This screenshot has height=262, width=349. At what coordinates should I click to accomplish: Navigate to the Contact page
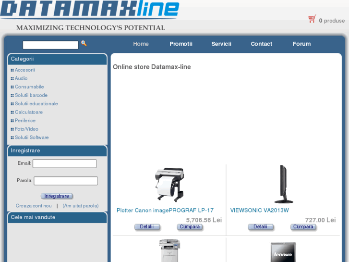(x=261, y=44)
